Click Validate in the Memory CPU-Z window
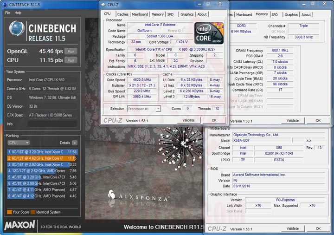334x235 pixels. (x=293, y=120)
